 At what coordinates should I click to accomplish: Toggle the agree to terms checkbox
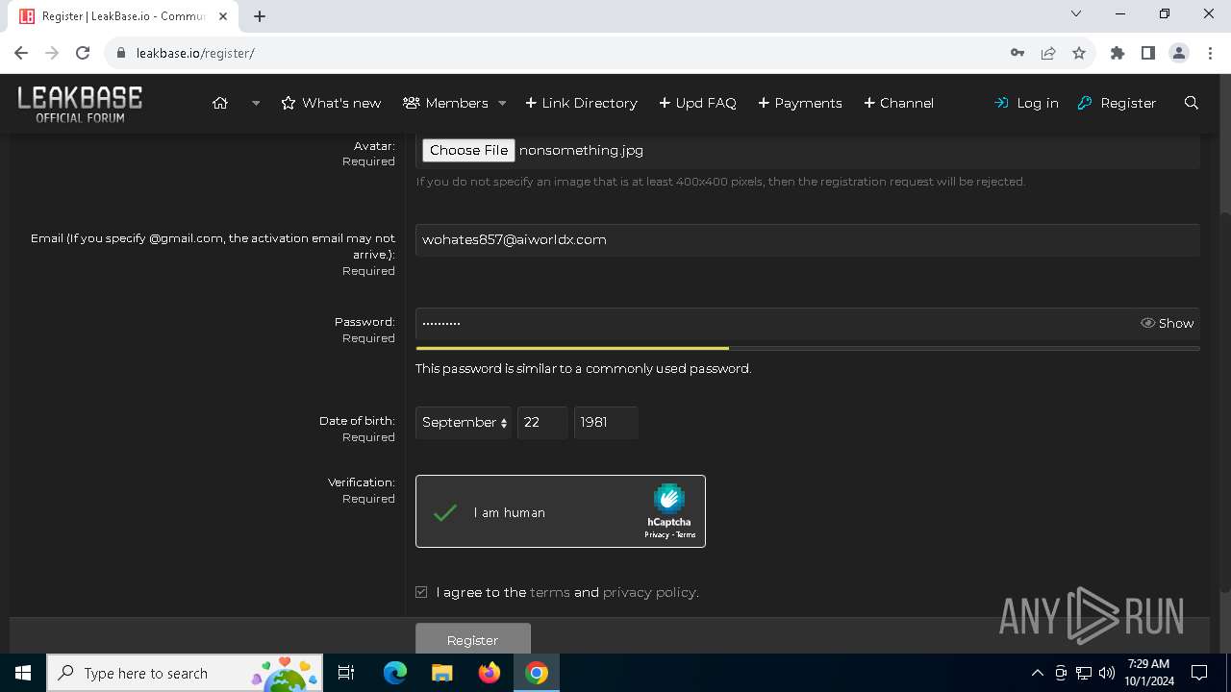click(421, 592)
